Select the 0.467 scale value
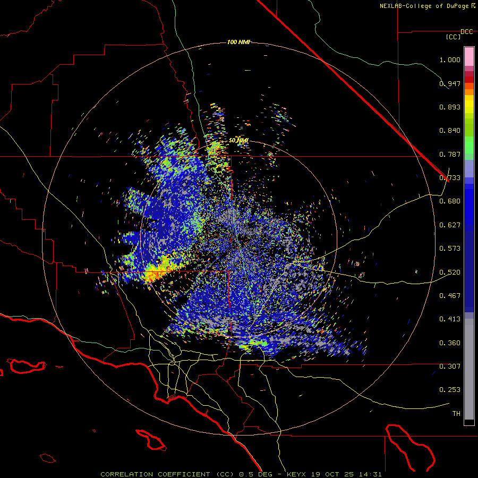Screen dimensions: 478x478 coord(450,296)
